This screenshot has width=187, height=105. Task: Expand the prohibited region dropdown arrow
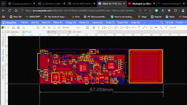[x=130, y=28]
